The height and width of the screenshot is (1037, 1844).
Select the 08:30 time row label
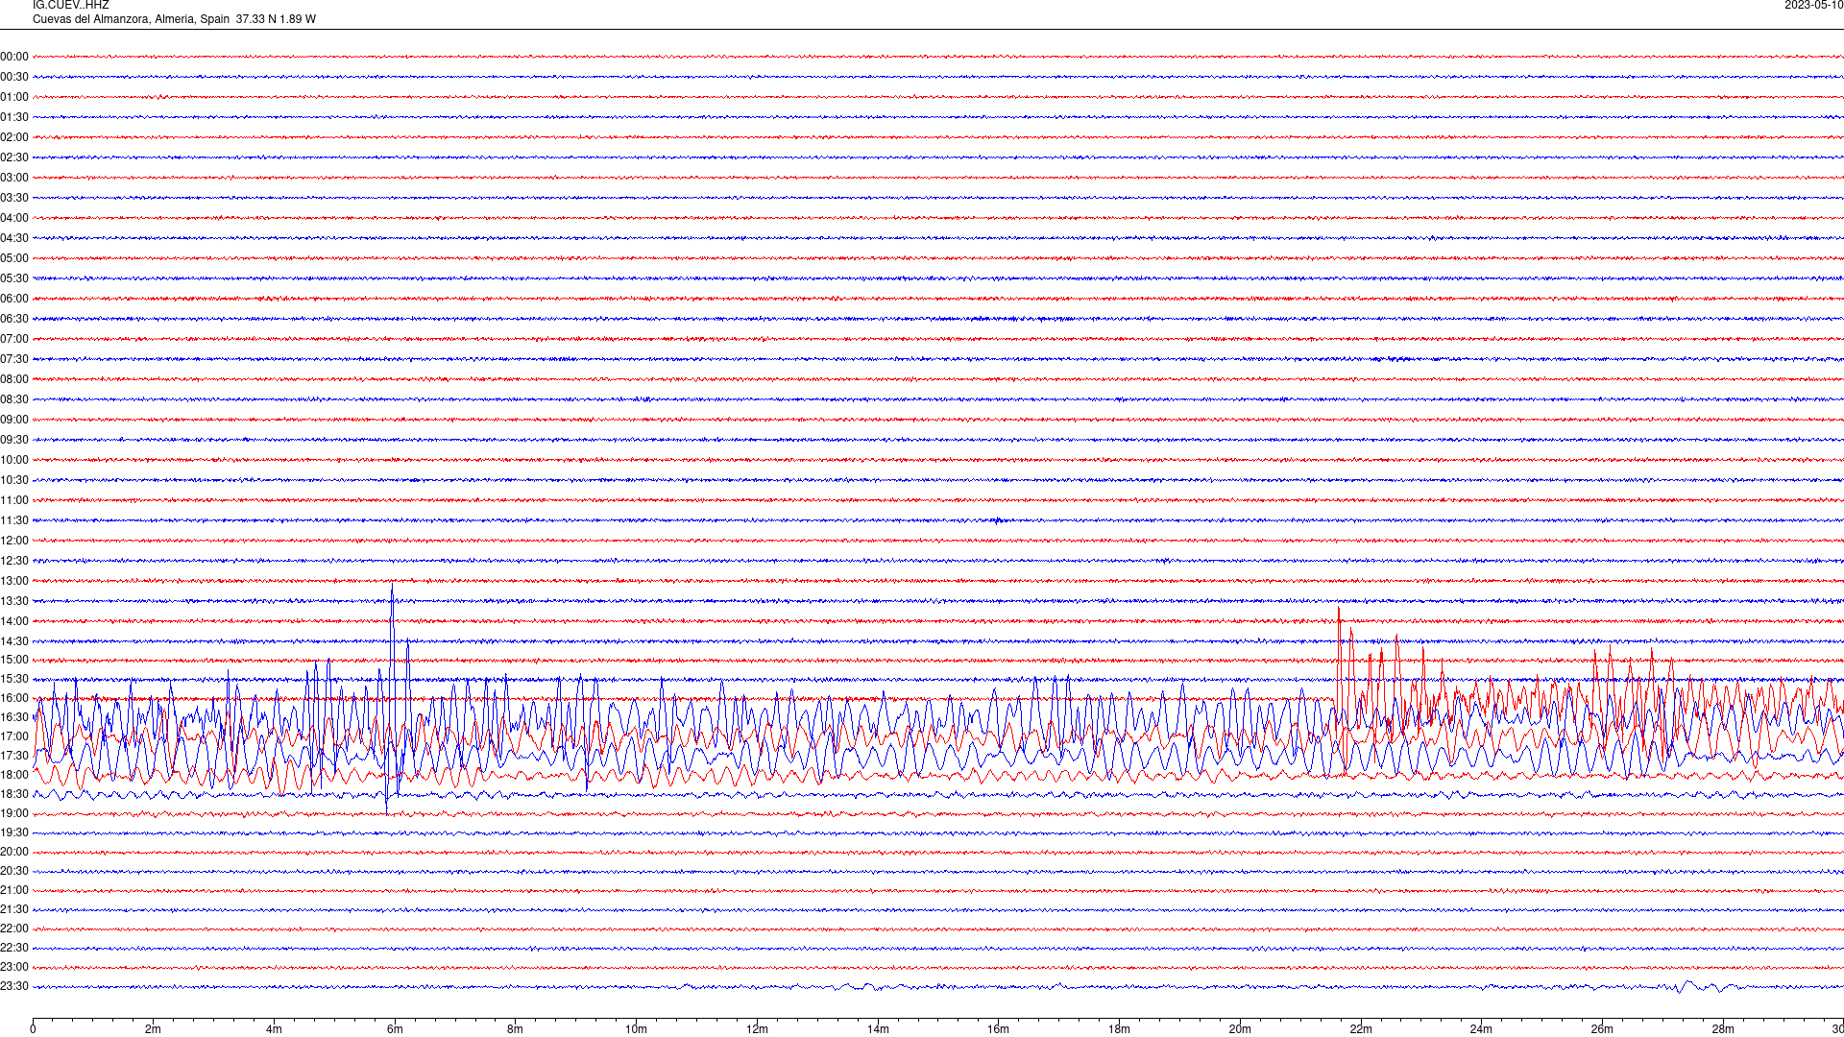(x=14, y=399)
